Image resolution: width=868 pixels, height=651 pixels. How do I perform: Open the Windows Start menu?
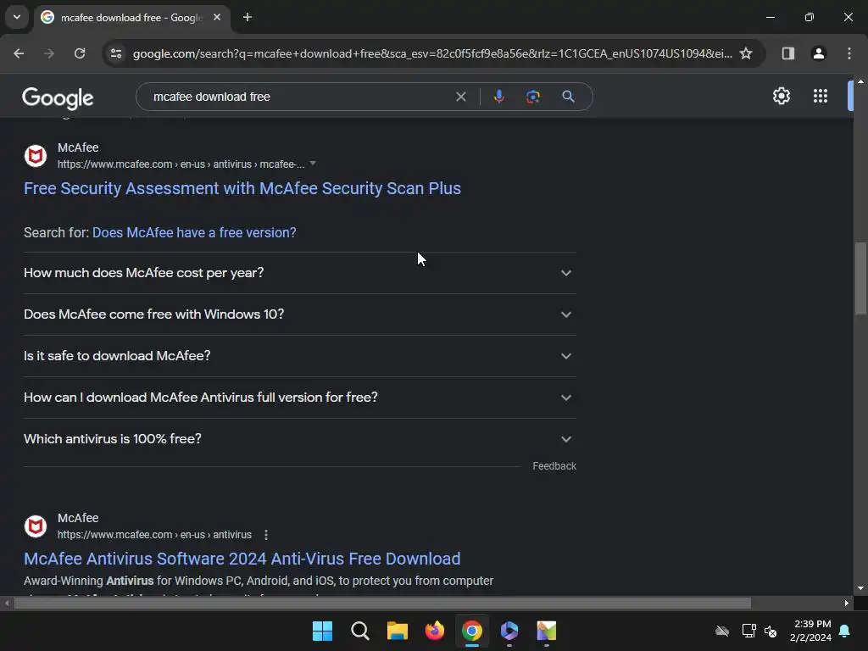[x=322, y=631]
